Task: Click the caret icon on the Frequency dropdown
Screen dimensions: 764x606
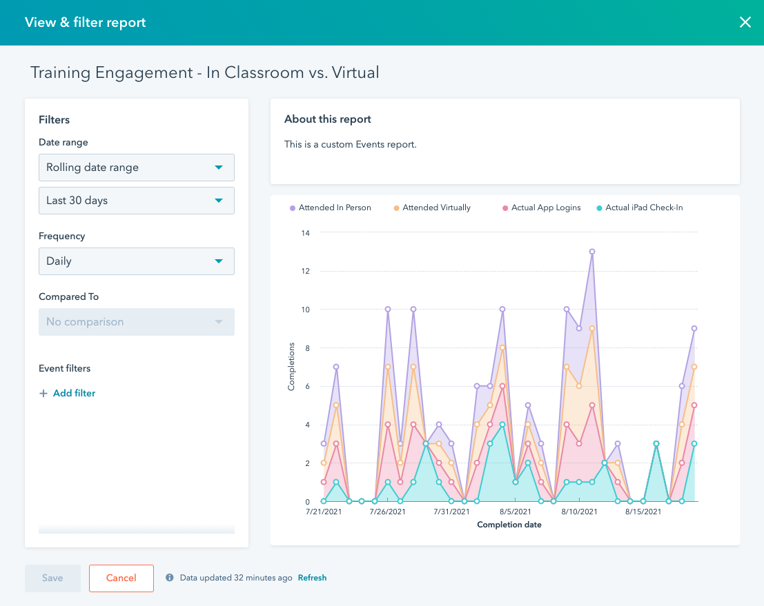Action: pos(219,261)
